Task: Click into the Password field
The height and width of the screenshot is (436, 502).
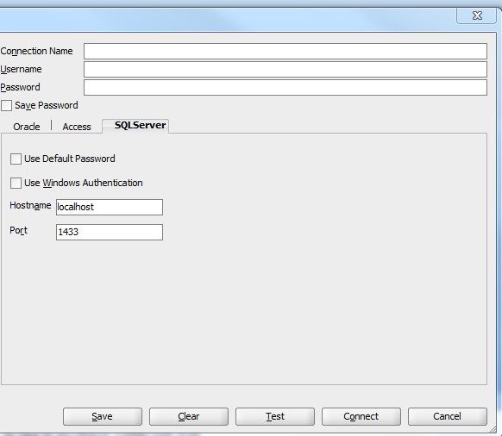Action: click(x=286, y=87)
